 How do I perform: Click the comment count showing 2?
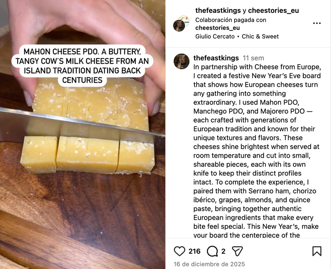pyautogui.click(x=223, y=251)
